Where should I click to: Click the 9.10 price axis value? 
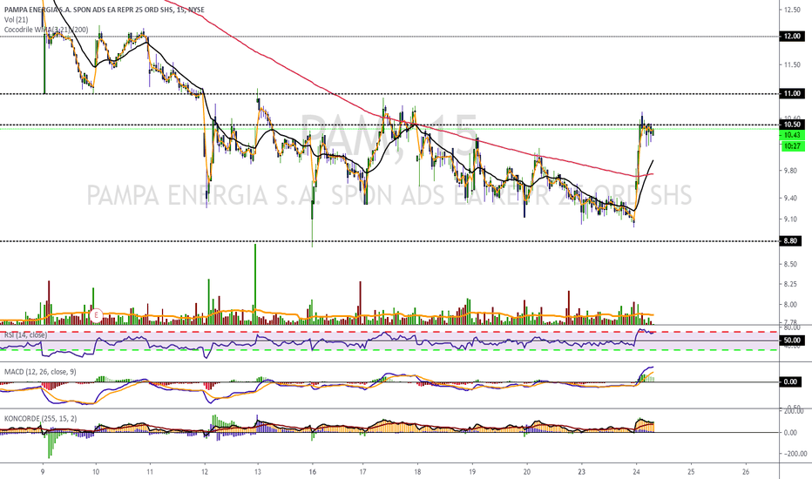791,219
